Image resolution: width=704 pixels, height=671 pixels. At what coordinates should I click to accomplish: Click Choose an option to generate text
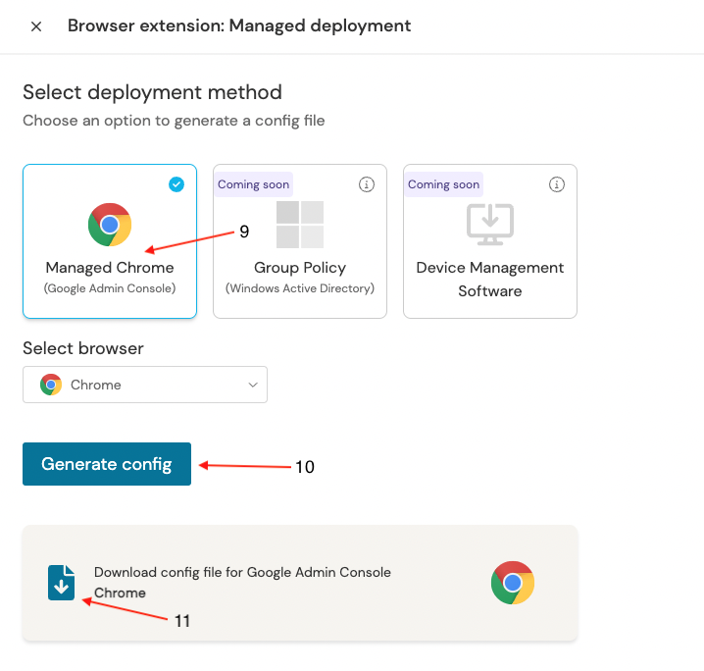click(x=174, y=121)
